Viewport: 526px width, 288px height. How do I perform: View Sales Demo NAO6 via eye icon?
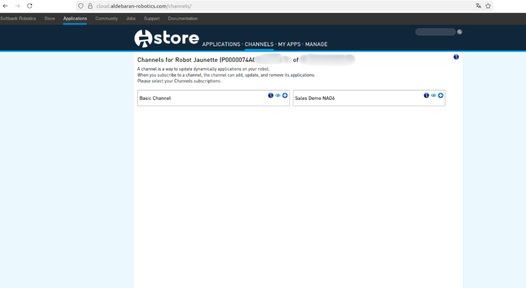tap(434, 95)
